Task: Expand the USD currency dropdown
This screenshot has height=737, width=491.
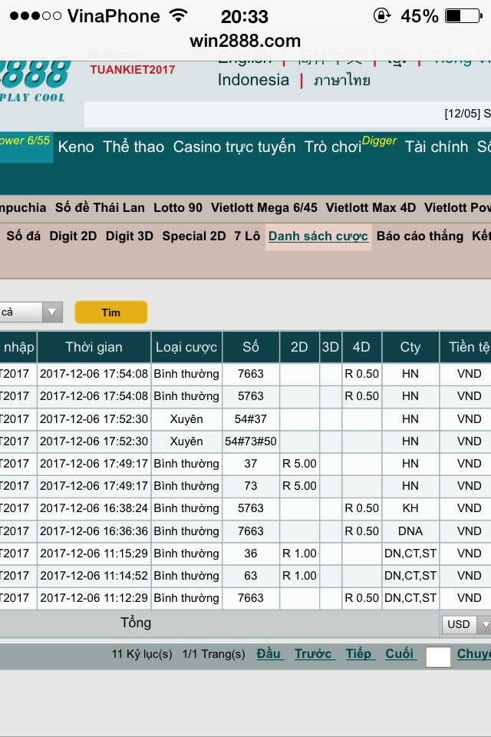Action: pos(466,624)
